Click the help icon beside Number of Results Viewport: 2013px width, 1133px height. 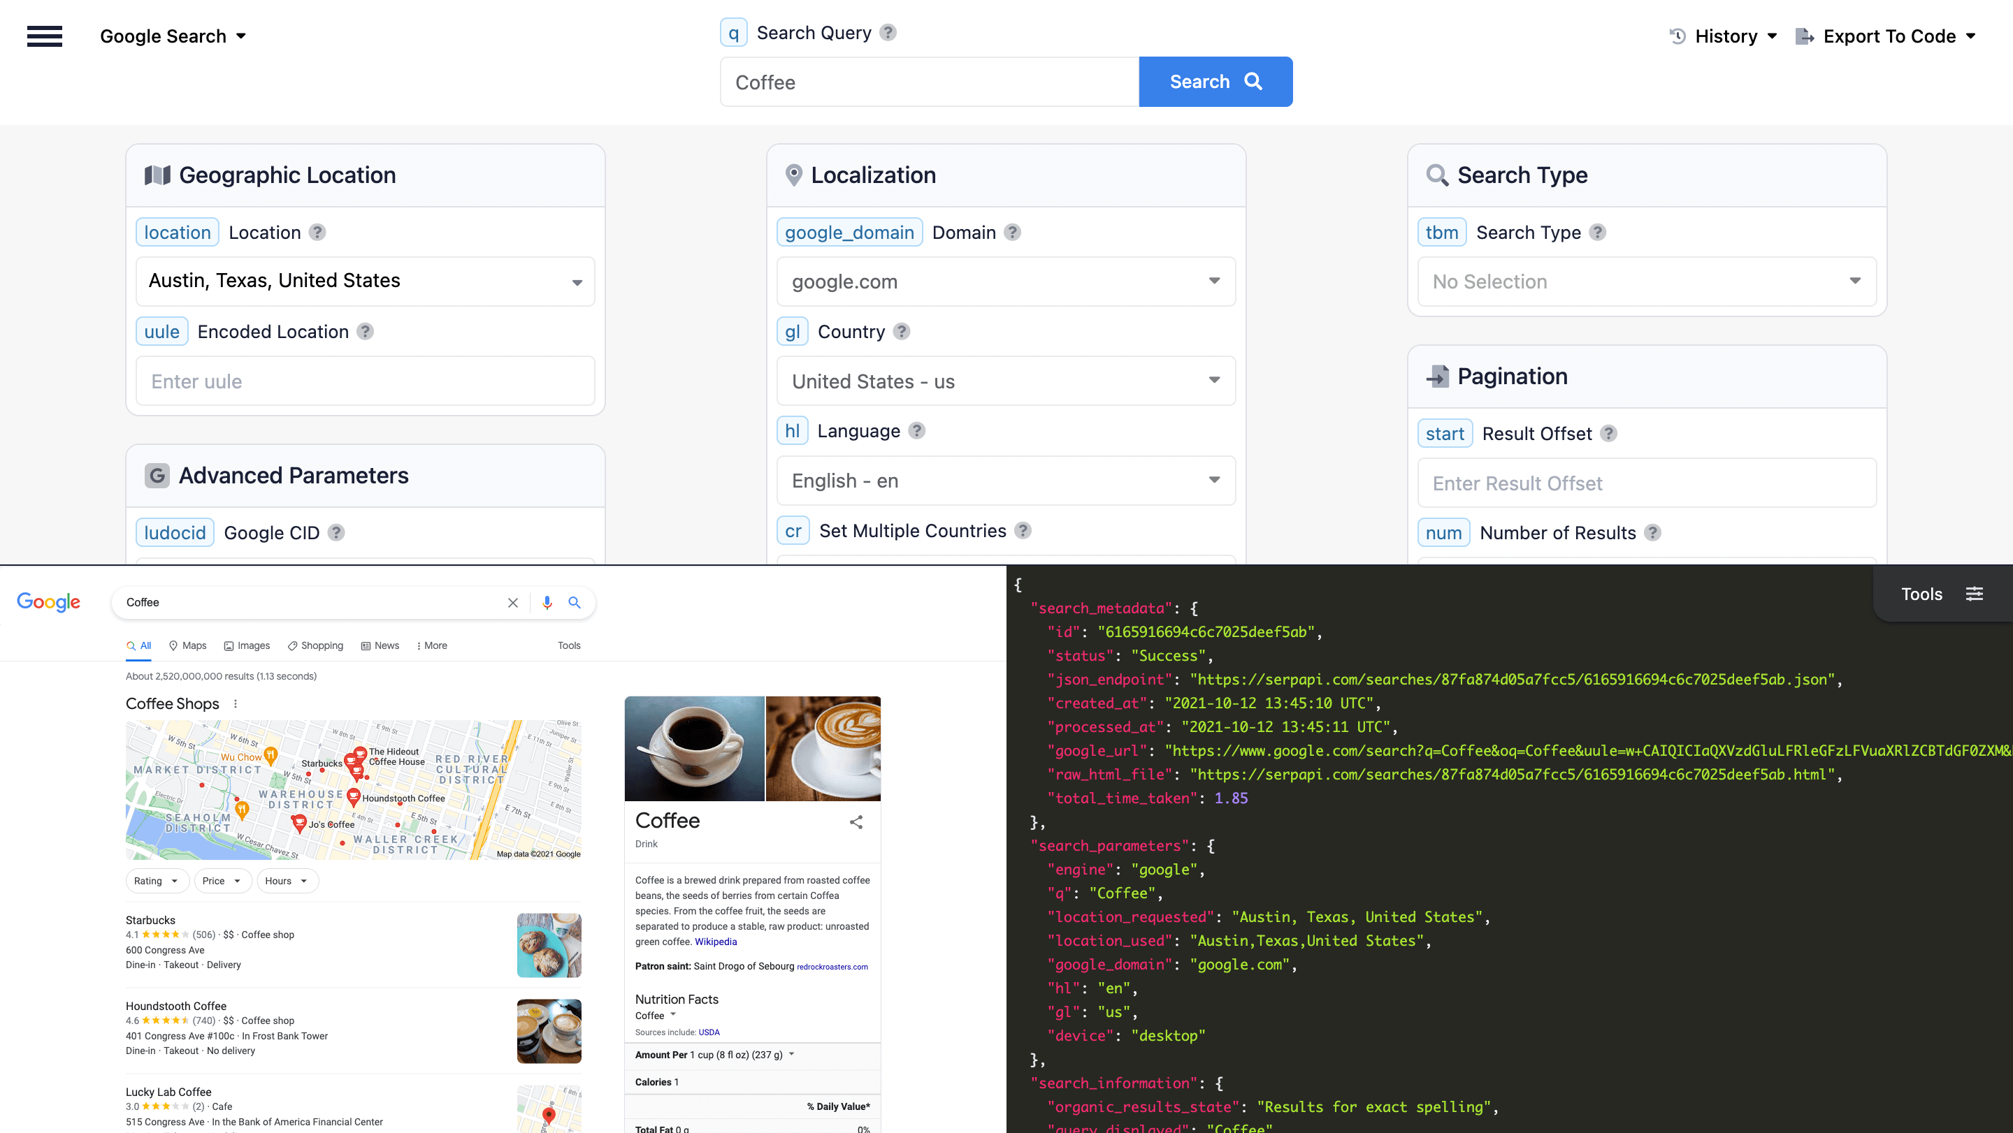pos(1652,532)
